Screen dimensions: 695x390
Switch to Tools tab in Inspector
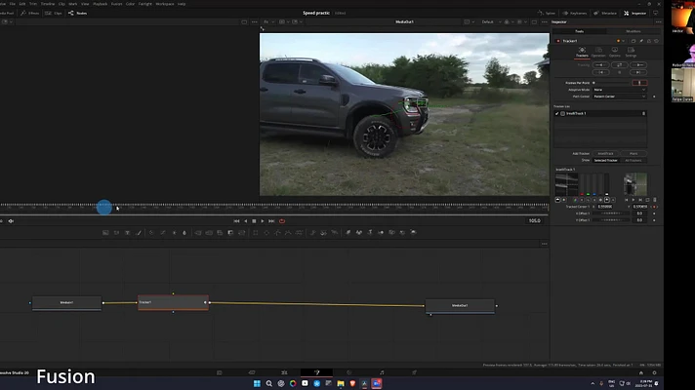click(579, 31)
